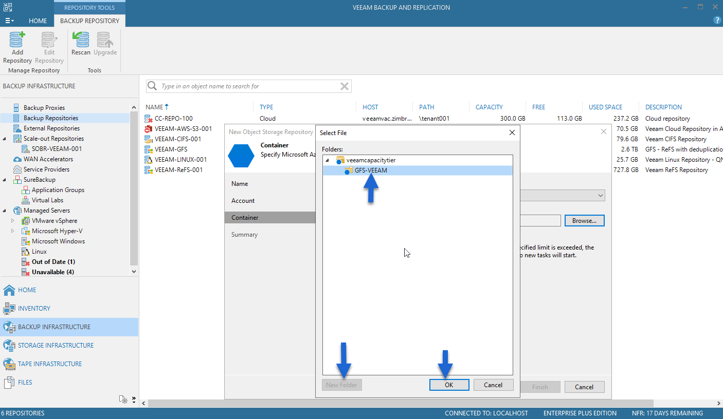This screenshot has height=419, width=723.
Task: Select the VEEAM-ReFS-001 repository icon
Action: pyautogui.click(x=149, y=170)
